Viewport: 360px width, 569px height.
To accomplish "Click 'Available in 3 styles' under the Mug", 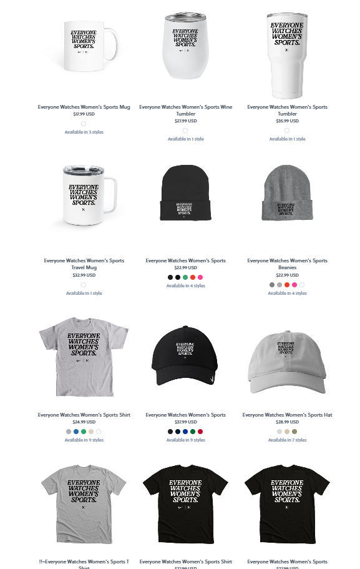I will [x=84, y=132].
